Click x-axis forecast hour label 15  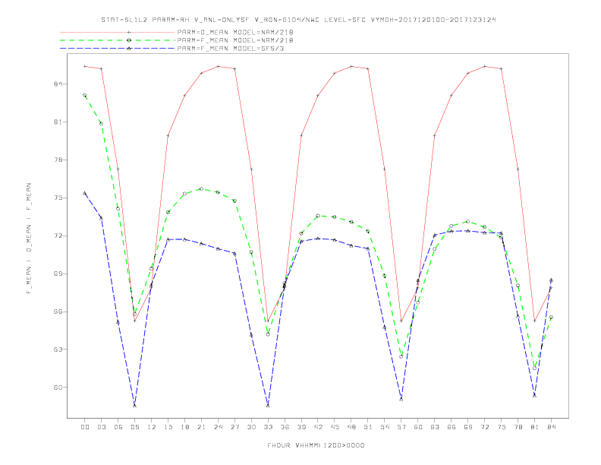coord(168,427)
